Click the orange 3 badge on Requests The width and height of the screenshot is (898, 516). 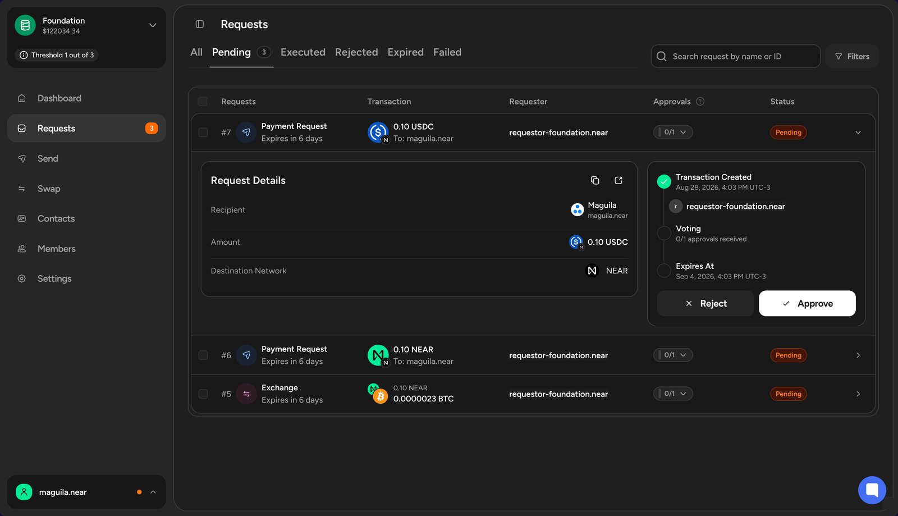click(152, 128)
